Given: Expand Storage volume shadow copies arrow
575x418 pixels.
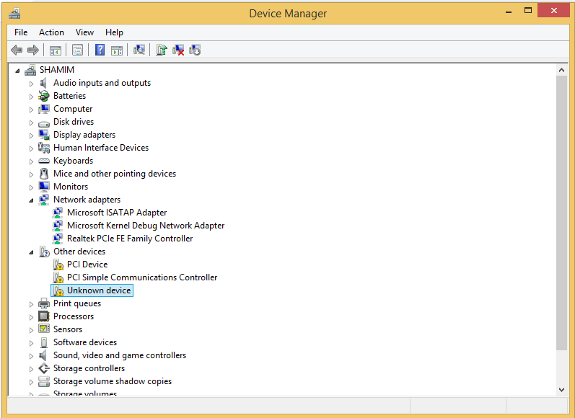Looking at the screenshot, I should (31, 382).
